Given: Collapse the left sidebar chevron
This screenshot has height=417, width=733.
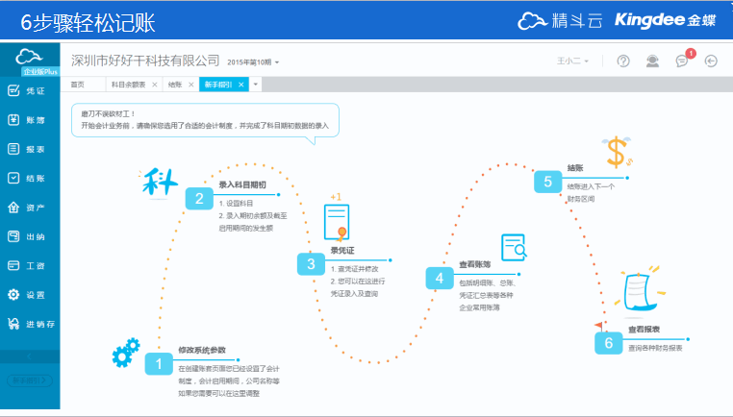Looking at the screenshot, I should pos(30,356).
